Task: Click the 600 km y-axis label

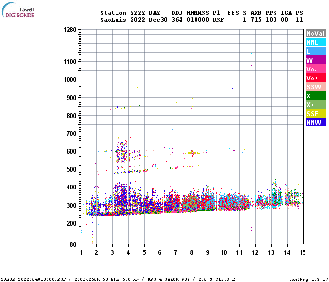Action: coord(71,151)
